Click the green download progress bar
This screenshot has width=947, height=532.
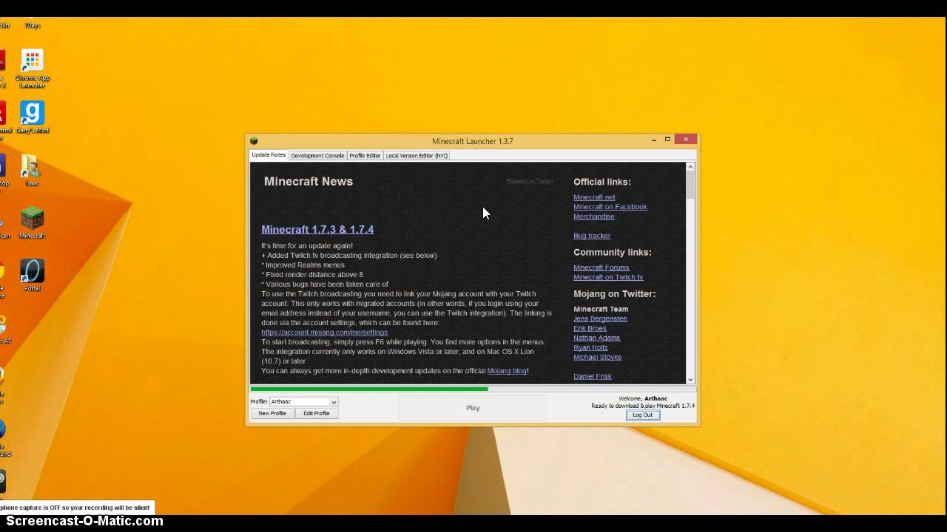tap(369, 389)
